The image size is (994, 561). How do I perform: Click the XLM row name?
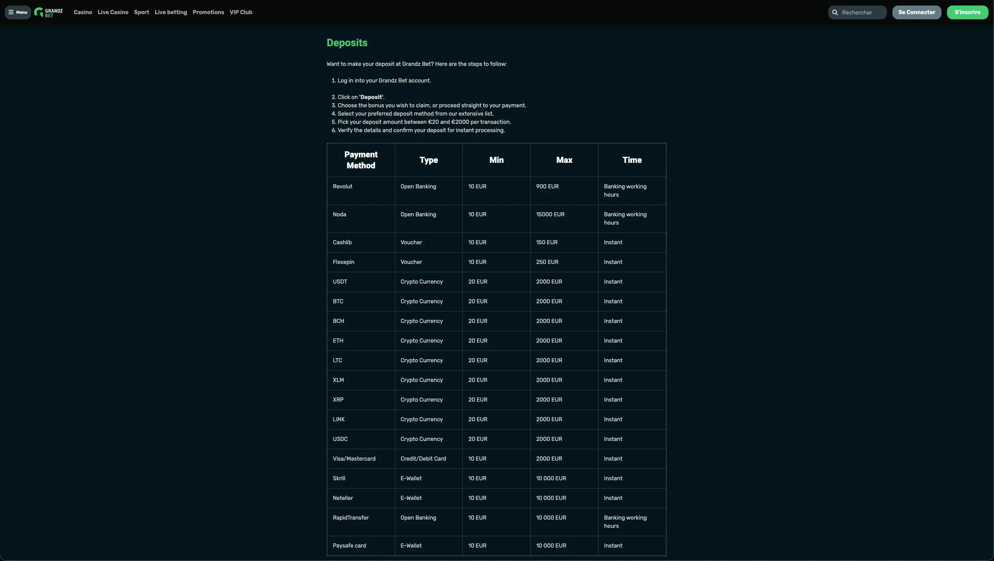[338, 380]
